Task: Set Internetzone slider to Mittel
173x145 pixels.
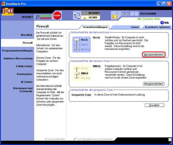Action: coord(84,45)
